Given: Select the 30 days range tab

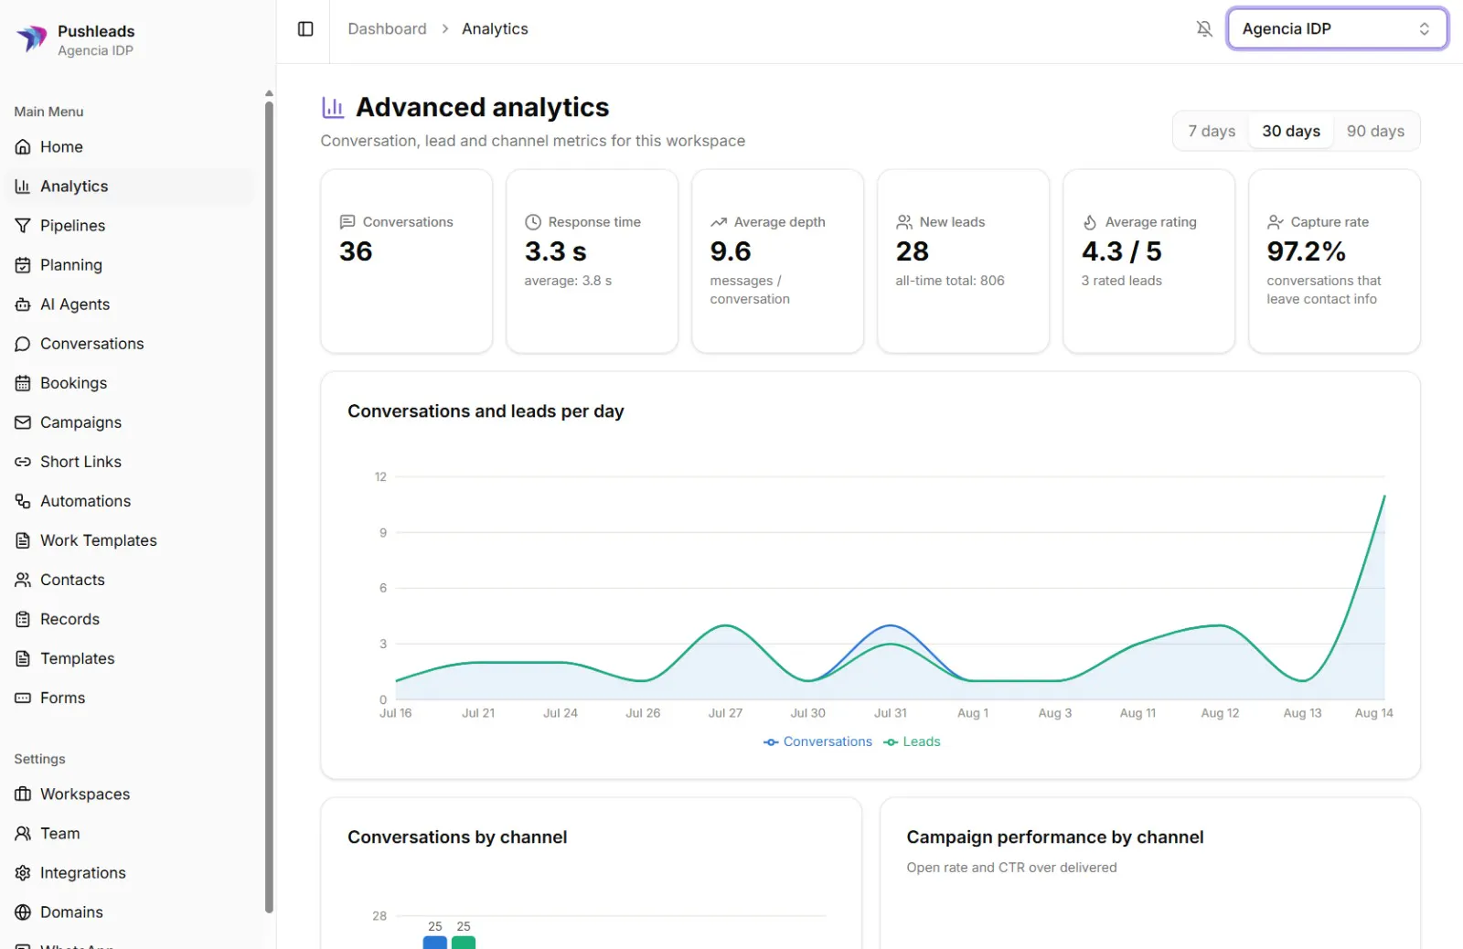Looking at the screenshot, I should pyautogui.click(x=1291, y=131).
